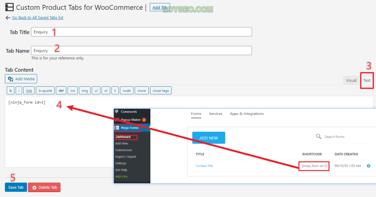This screenshot has height=197, width=376.
Task: Open Get Help submenu item
Action: 121,170
